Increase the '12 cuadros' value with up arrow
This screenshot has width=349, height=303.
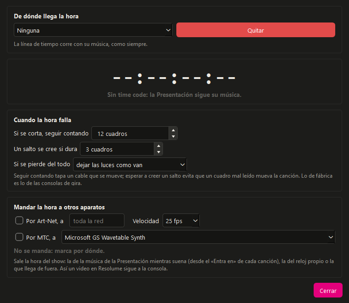coord(173,130)
